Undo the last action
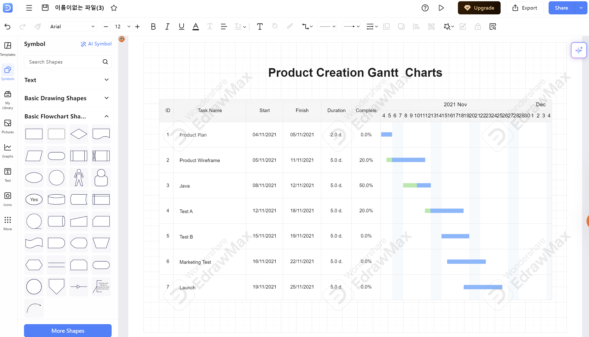This screenshot has height=337, width=589. [8, 27]
